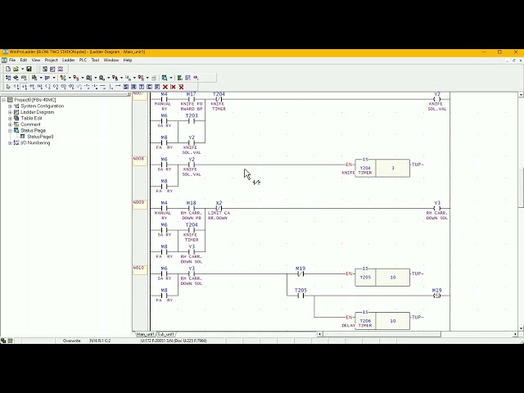Select Project0 [FBs-40MC] root label
The width and height of the screenshot is (524, 393).
(x=34, y=100)
